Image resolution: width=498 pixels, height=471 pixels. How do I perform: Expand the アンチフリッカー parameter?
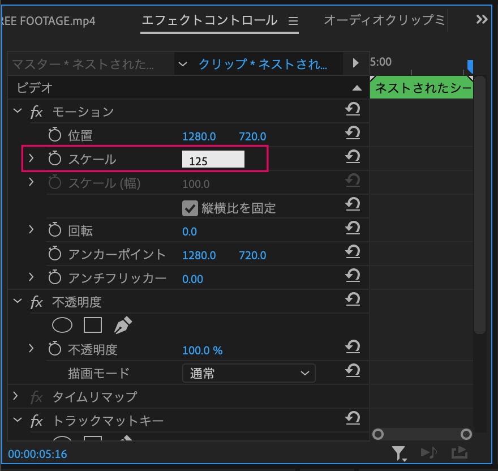click(x=31, y=277)
